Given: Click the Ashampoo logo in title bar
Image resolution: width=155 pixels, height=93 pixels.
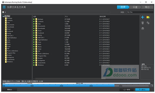Looking at the screenshot, I should [x=3, y=2].
